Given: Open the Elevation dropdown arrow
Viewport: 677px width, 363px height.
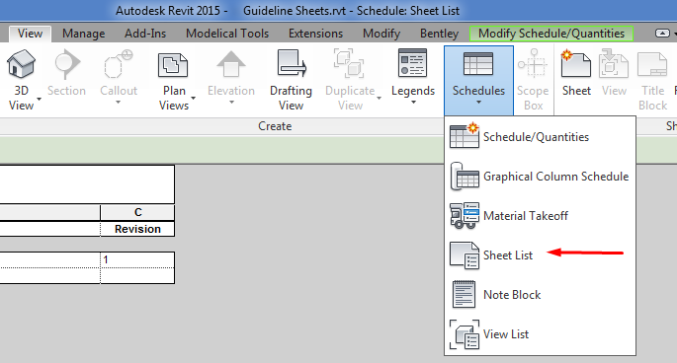Looking at the screenshot, I should click(x=231, y=103).
